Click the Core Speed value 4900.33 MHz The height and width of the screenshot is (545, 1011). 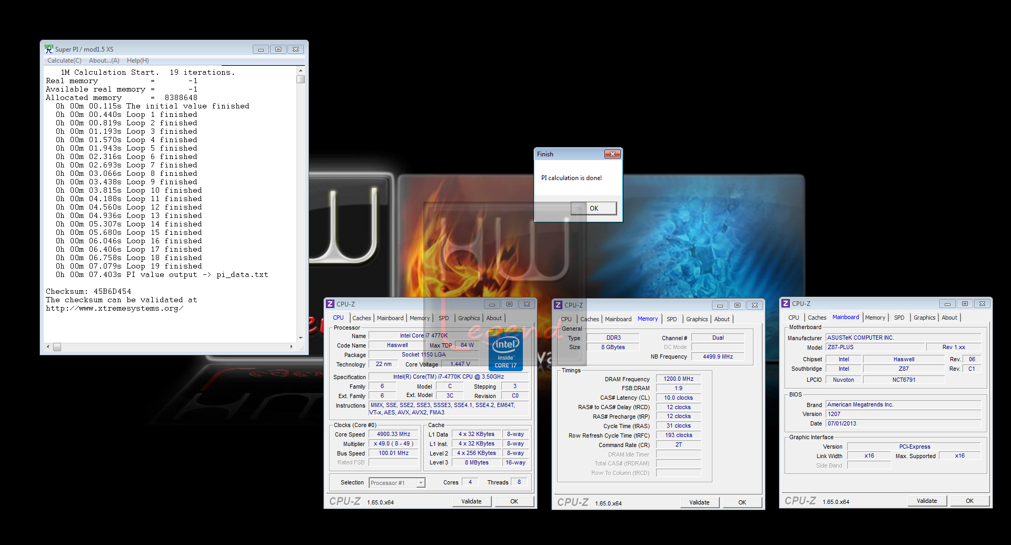point(393,434)
